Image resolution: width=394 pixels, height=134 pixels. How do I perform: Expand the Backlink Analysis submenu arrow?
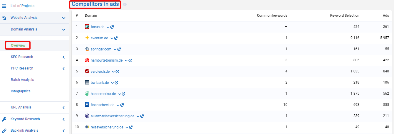tap(64, 131)
